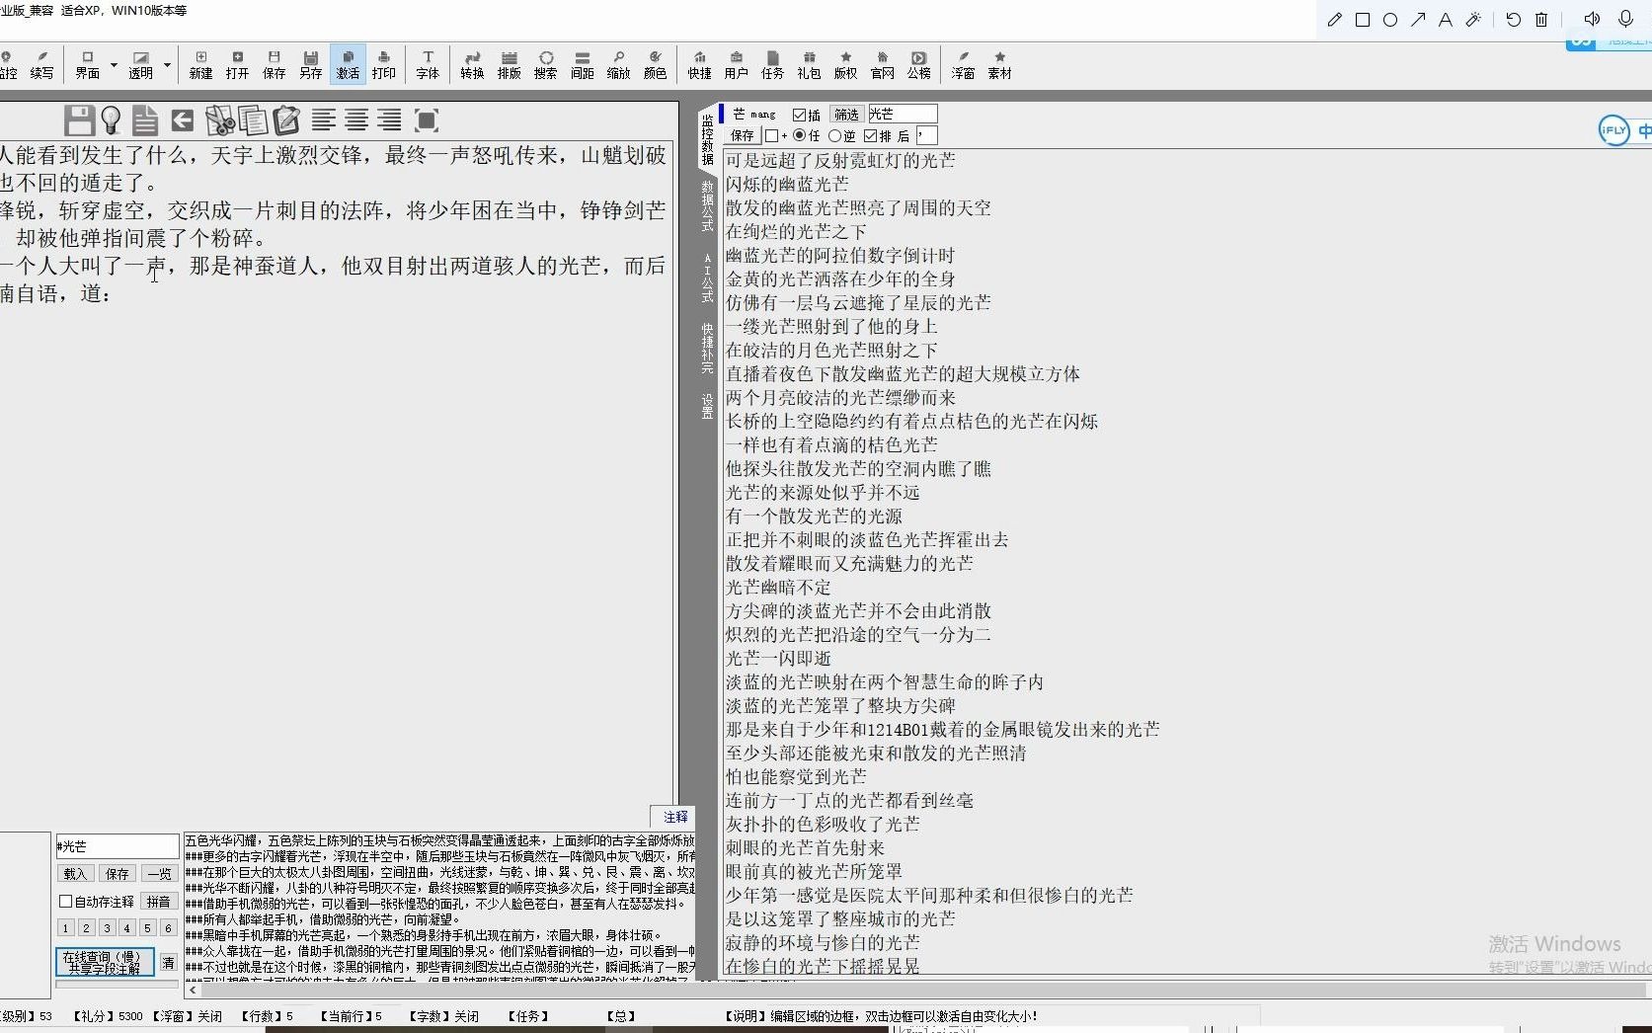This screenshot has width=1652, height=1033.
Task: Select the list row 闪烁的幽蓝光芒
Action: coord(787,184)
